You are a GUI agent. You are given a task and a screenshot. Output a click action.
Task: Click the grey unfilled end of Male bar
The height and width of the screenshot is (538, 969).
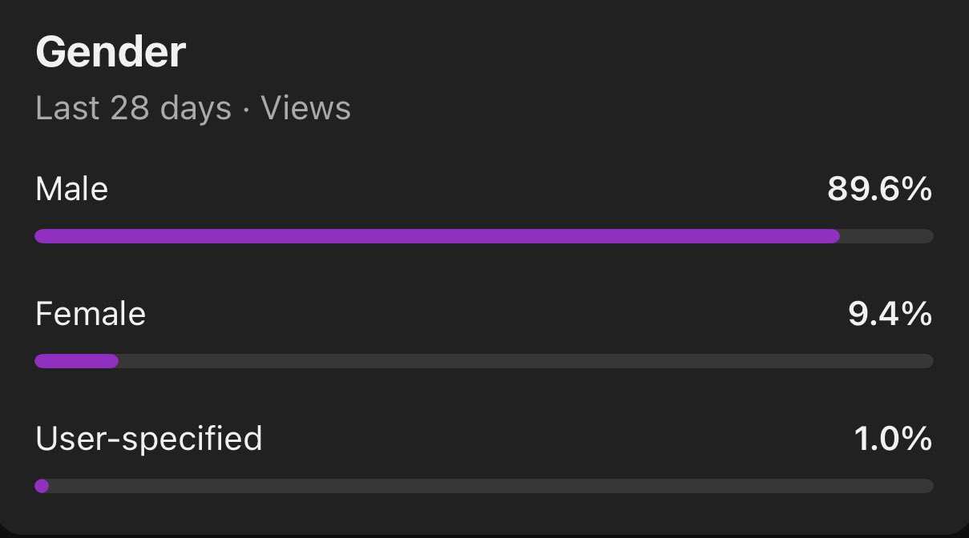[x=886, y=236]
